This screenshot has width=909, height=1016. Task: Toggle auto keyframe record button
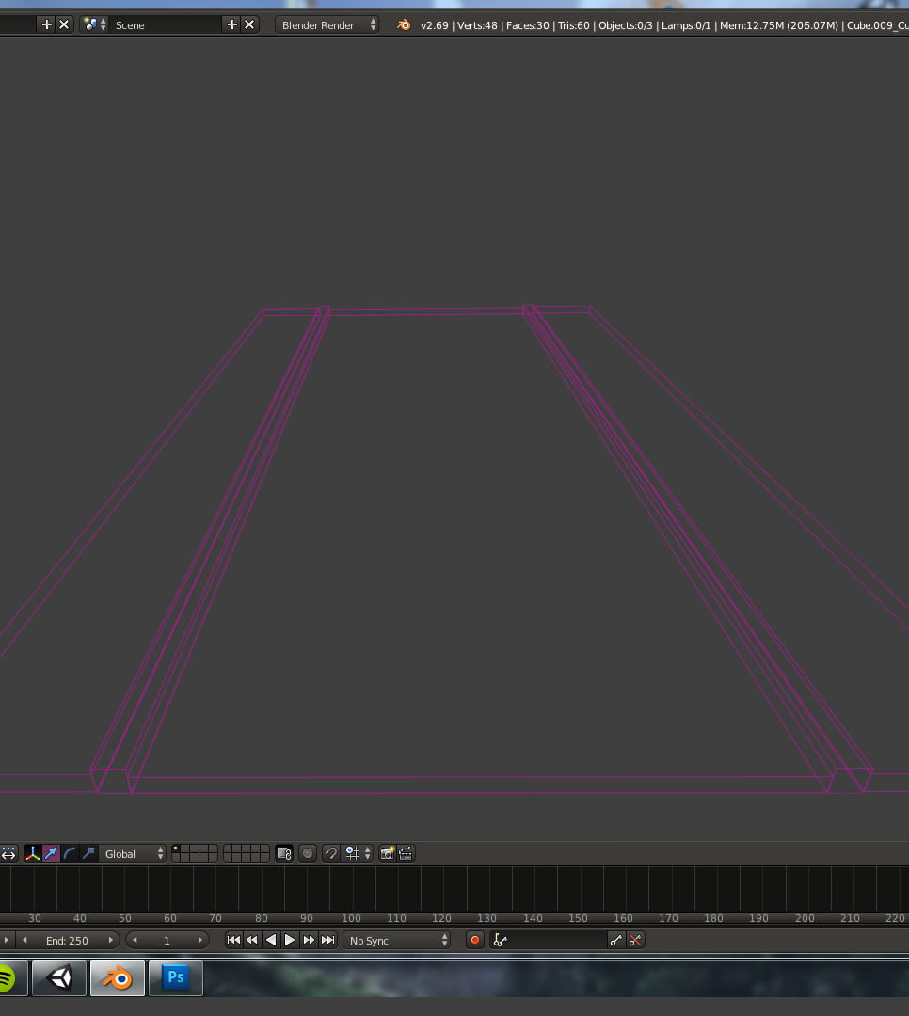(474, 940)
